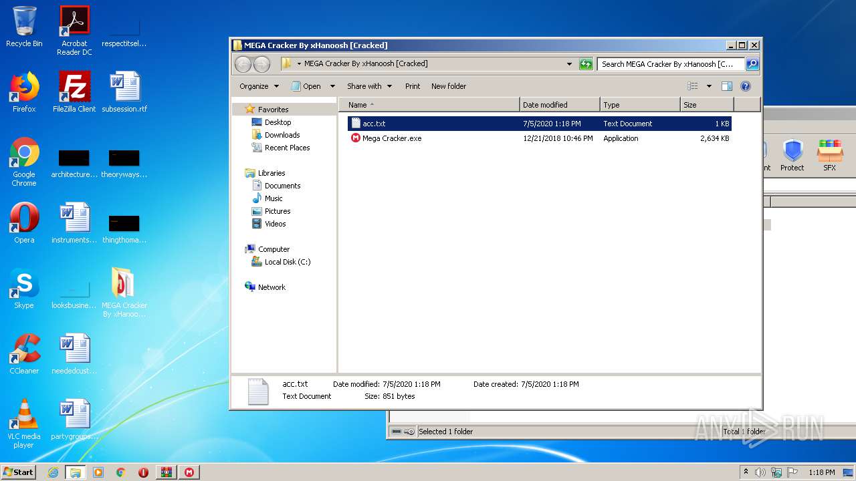Viewport: 856px width, 481px height.
Task: Sort by Date modified column
Action: (560, 105)
